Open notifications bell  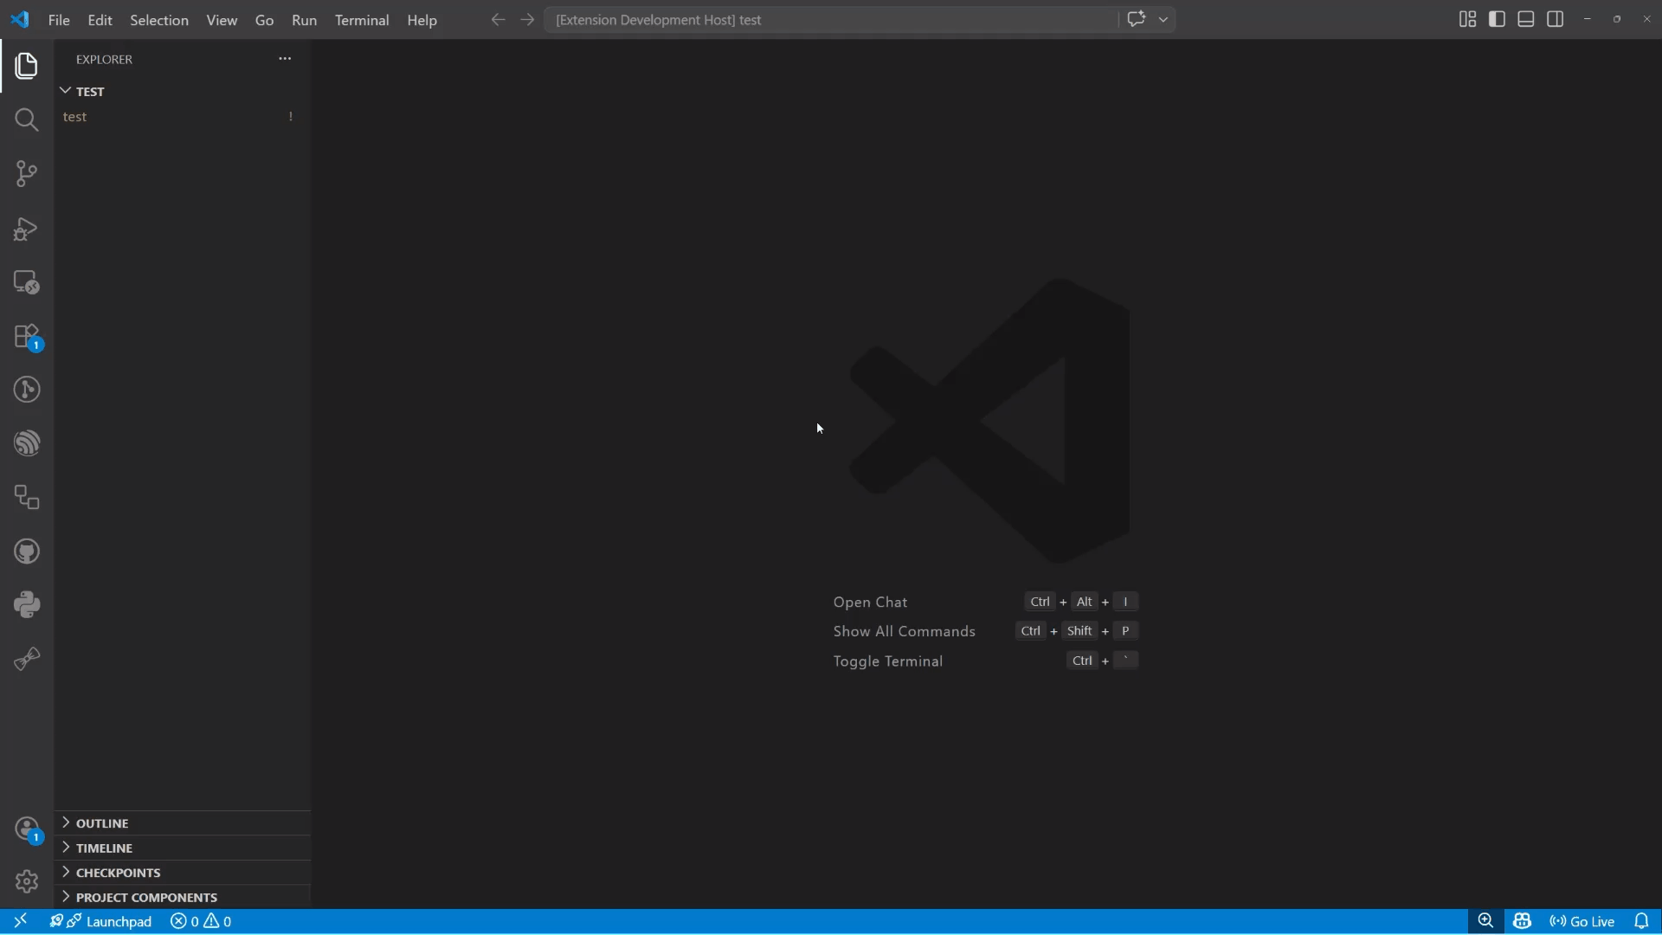pos(1641,921)
